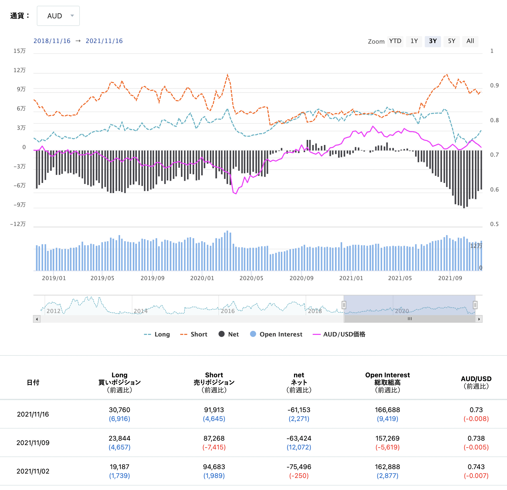The height and width of the screenshot is (490, 507).
Task: Click the open interest value 162,888
Action: coord(388,467)
